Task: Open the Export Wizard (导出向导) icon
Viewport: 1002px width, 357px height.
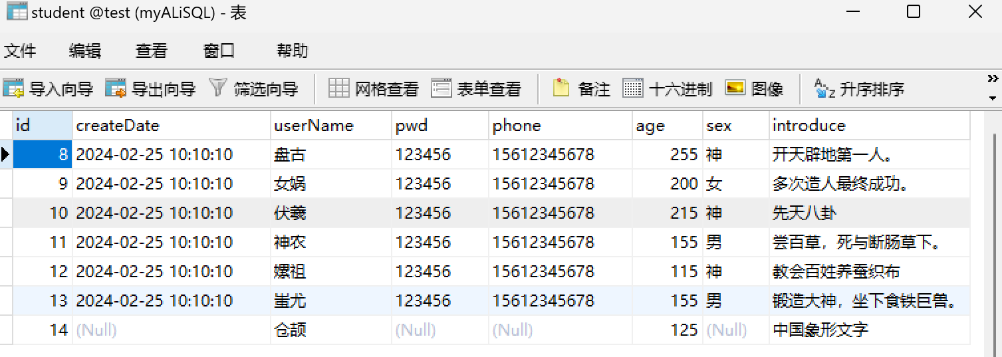Action: click(x=116, y=88)
